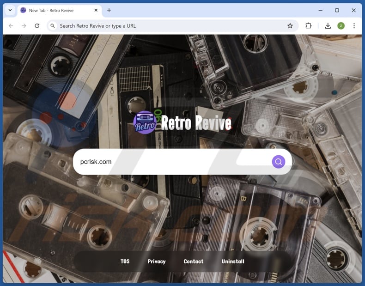Open the green profile avatar
The width and height of the screenshot is (365, 286).
pyautogui.click(x=341, y=26)
